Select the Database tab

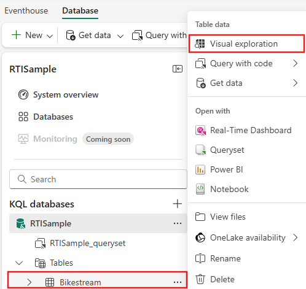tap(80, 10)
